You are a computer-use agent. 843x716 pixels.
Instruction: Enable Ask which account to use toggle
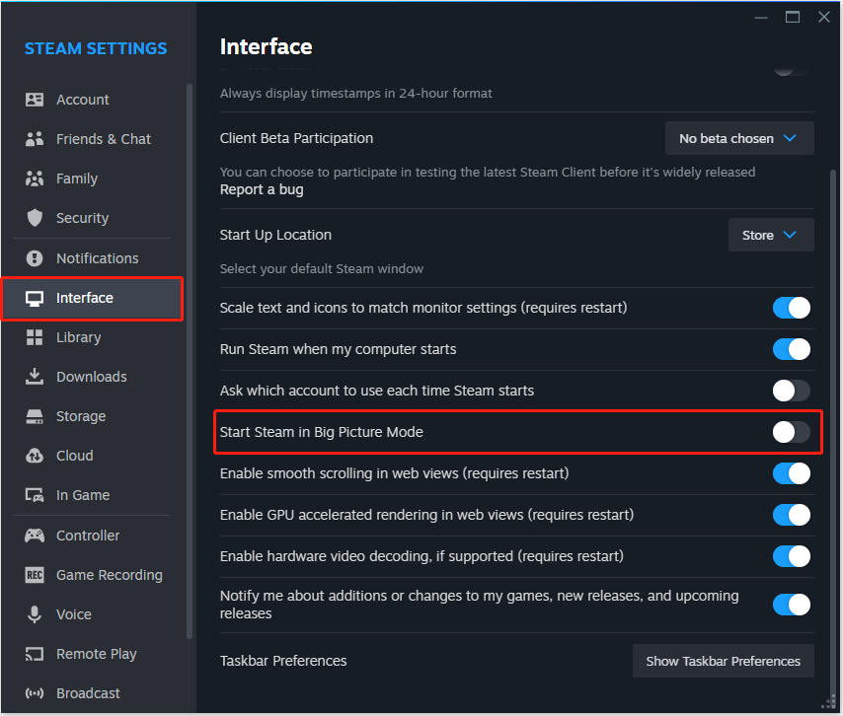pyautogui.click(x=792, y=391)
